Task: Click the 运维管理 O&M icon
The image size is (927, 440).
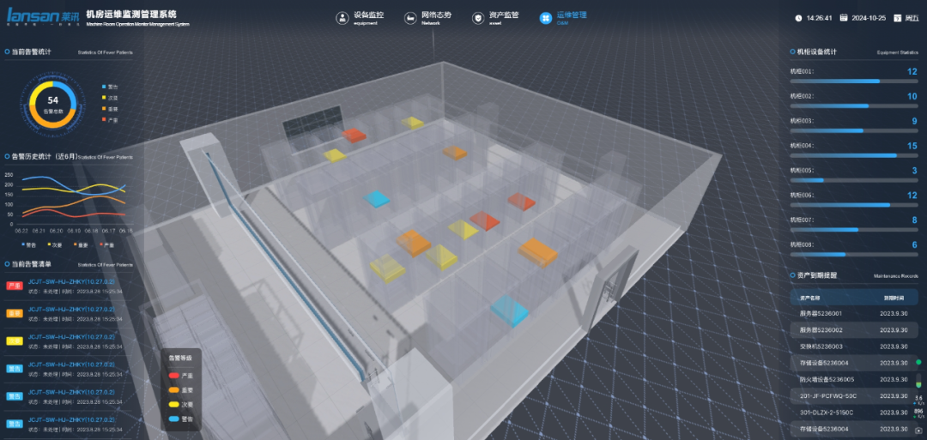Action: [x=544, y=17]
